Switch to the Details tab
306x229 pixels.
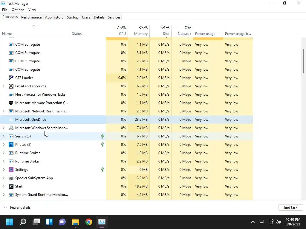[99, 17]
